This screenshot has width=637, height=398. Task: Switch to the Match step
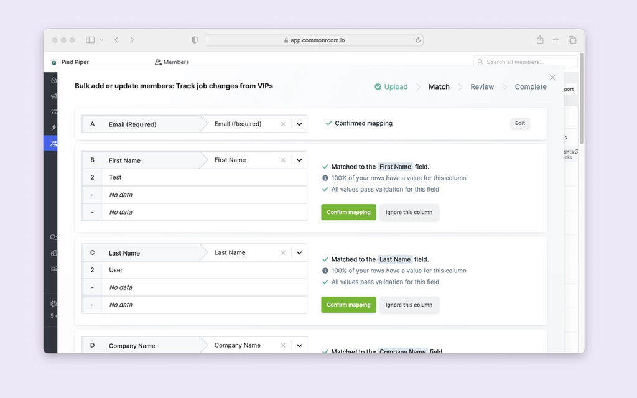[x=439, y=86]
